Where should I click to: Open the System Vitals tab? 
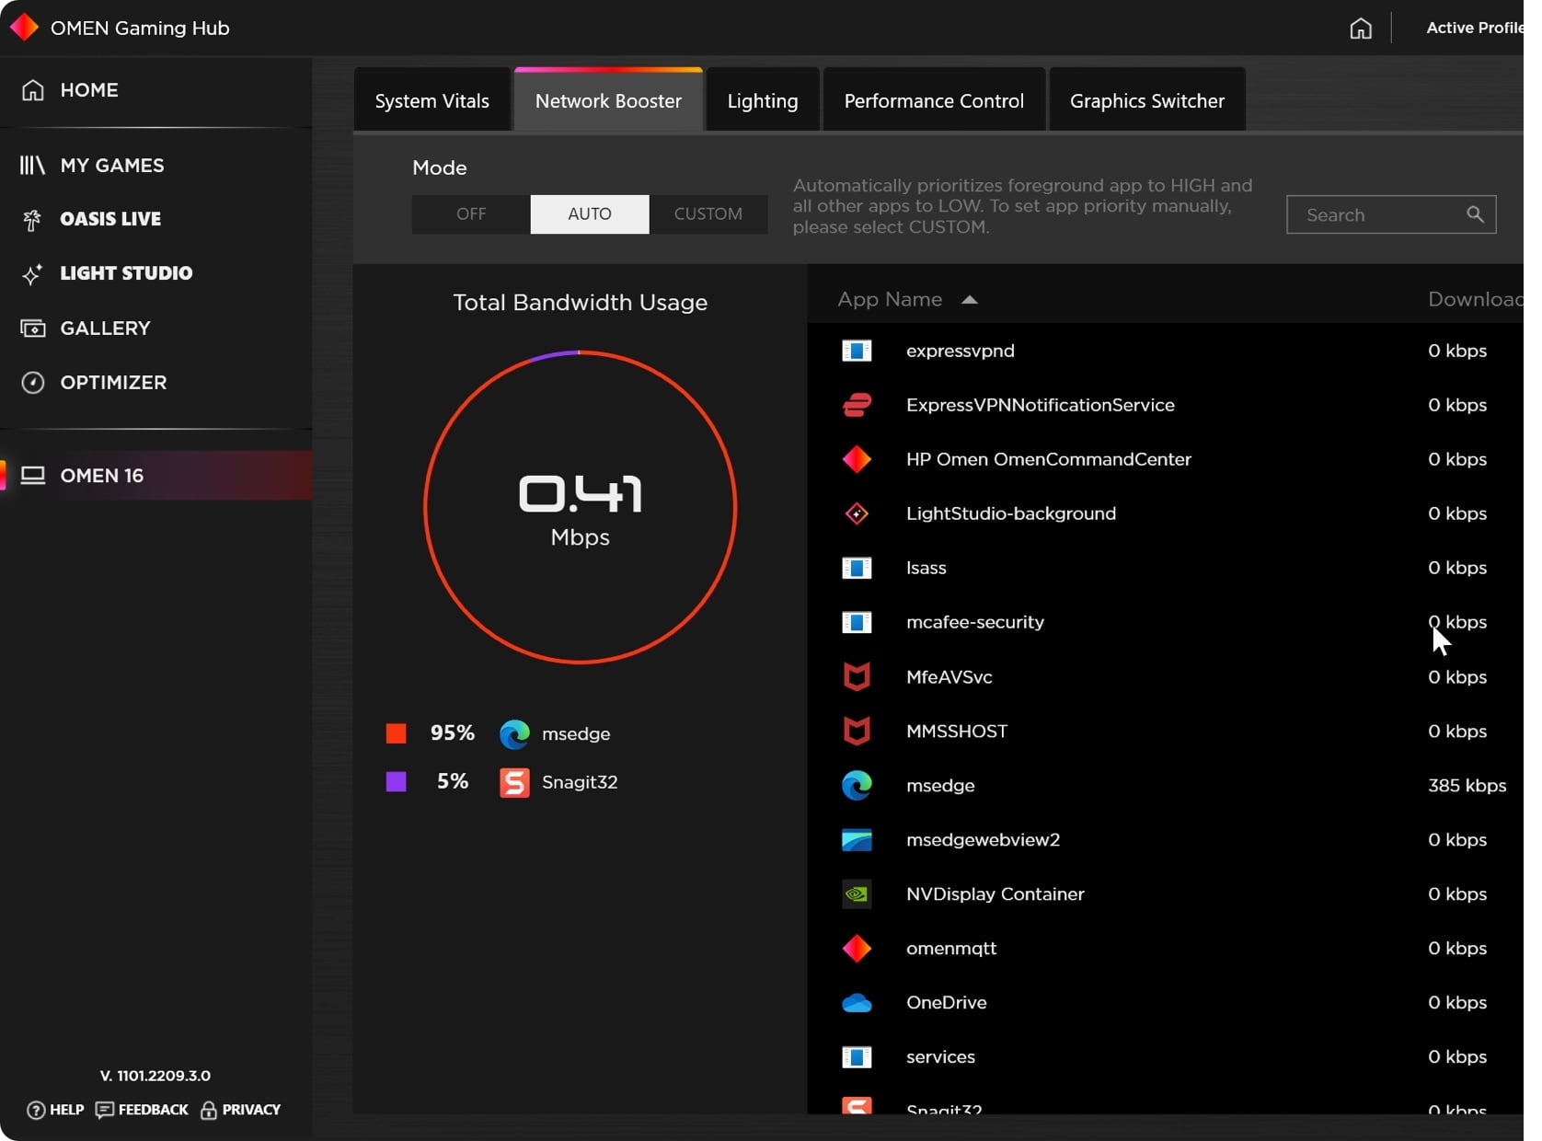(432, 101)
